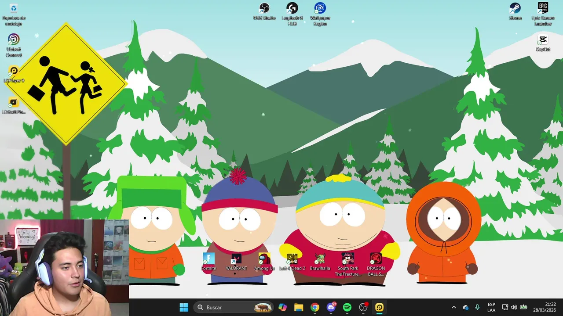Open Logitech G HUB shortcut

point(292,14)
